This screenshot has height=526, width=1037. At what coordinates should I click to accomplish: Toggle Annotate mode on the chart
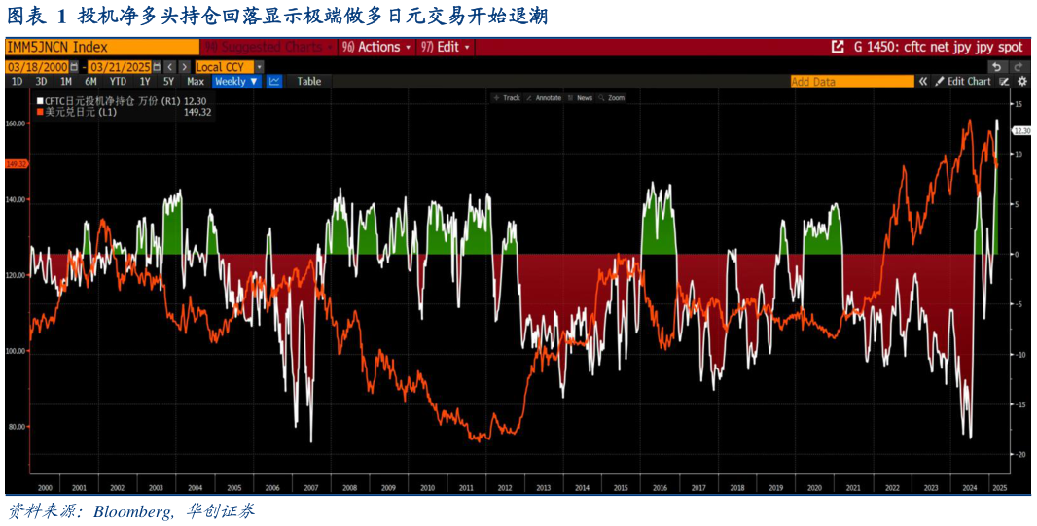pos(543,98)
